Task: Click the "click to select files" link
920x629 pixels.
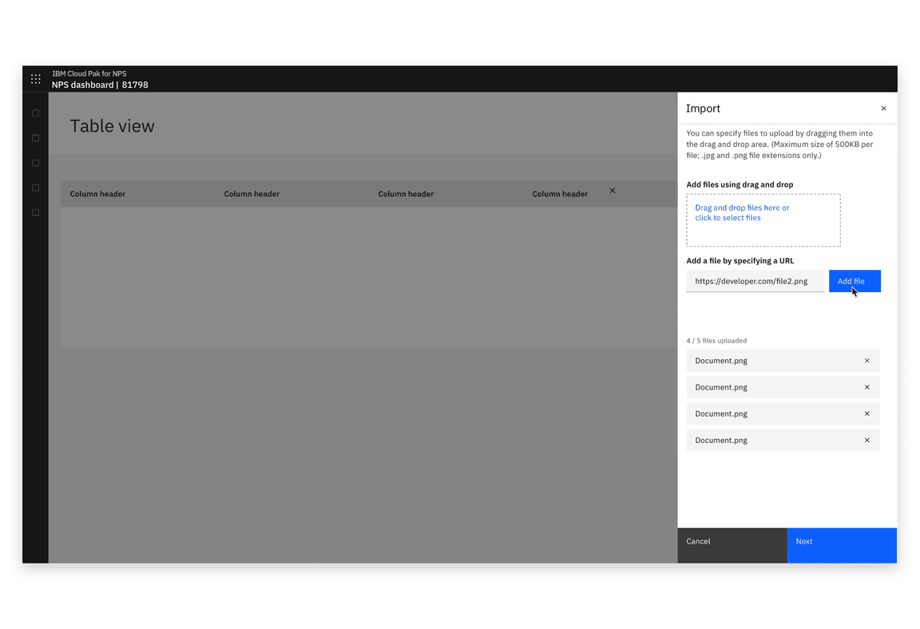Action: click(x=727, y=217)
